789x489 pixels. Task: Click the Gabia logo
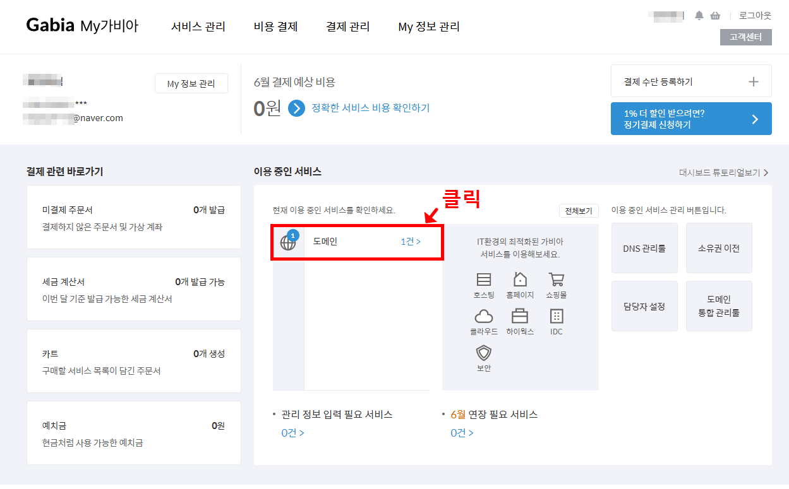tap(49, 25)
